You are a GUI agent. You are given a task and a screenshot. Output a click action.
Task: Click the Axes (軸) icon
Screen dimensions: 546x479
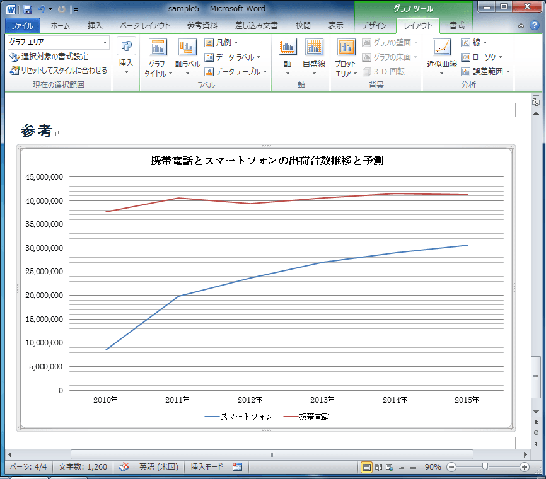(x=288, y=47)
